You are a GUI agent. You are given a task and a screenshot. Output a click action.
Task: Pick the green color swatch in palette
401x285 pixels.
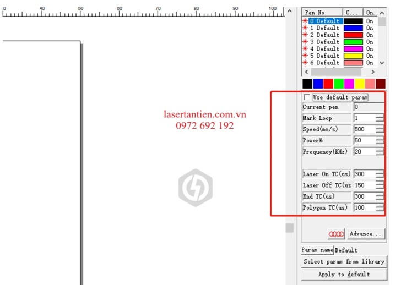339,84
